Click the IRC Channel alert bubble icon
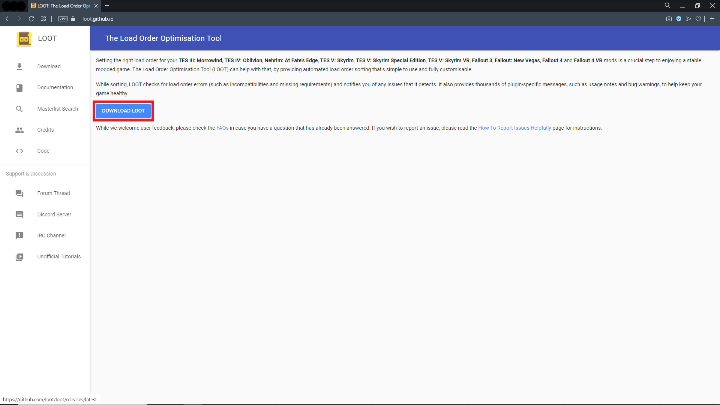The width and height of the screenshot is (720, 405). point(19,235)
